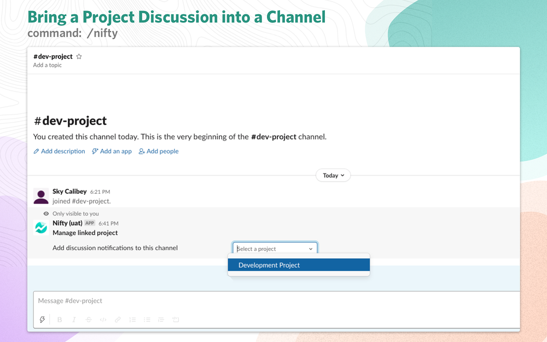Click Add discussion notifications to this channel text
The height and width of the screenshot is (342, 547).
(x=115, y=248)
